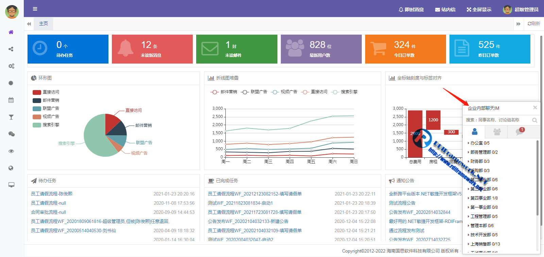This screenshot has width=544, height=257.
Task: Open the 超级管理员 user menu
Action: point(521,10)
